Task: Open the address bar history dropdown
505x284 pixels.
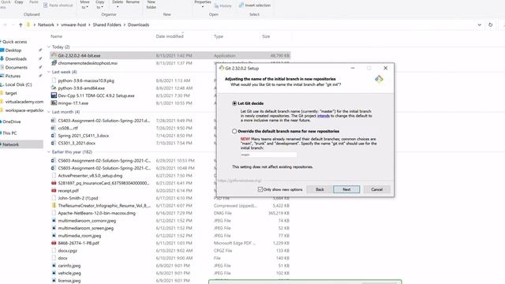Action: pos(479,24)
